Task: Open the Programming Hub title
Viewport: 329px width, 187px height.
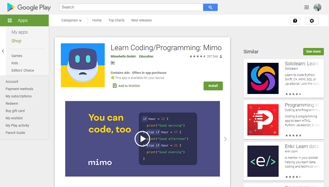Action: [302, 105]
